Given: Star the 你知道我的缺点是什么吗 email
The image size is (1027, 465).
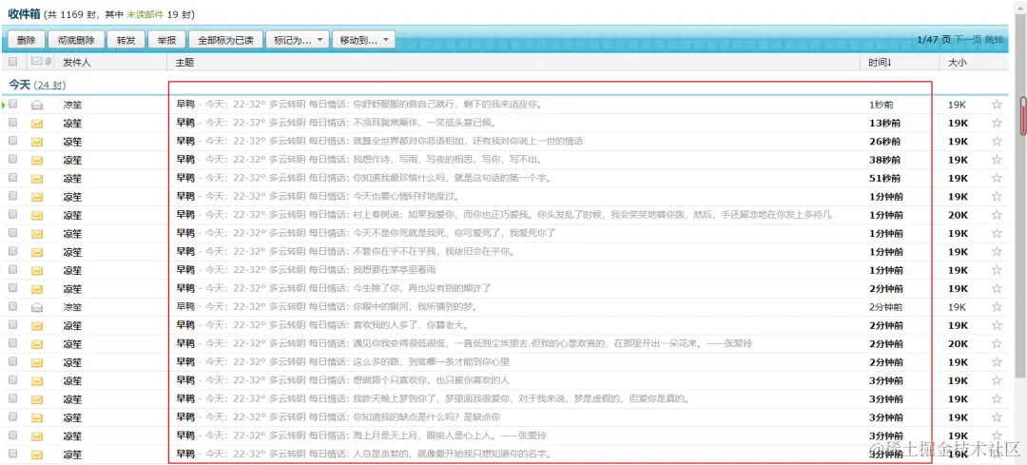Looking at the screenshot, I should tap(997, 417).
